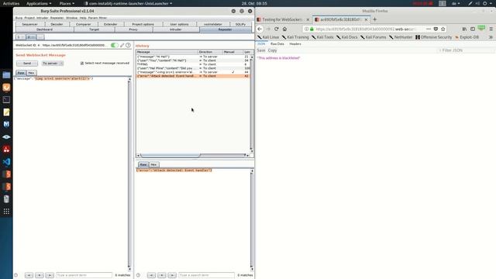Open the Offensive Security bookmark
The image size is (496, 279).
[434, 37]
